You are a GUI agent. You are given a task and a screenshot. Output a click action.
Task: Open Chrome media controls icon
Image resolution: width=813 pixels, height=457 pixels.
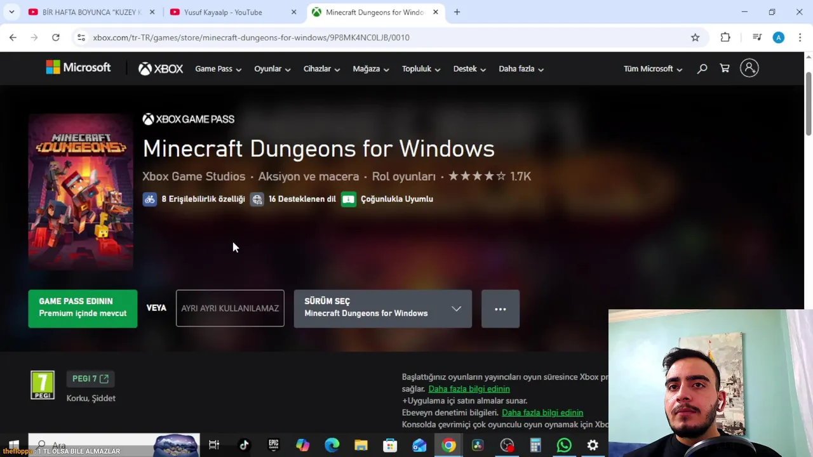(757, 37)
